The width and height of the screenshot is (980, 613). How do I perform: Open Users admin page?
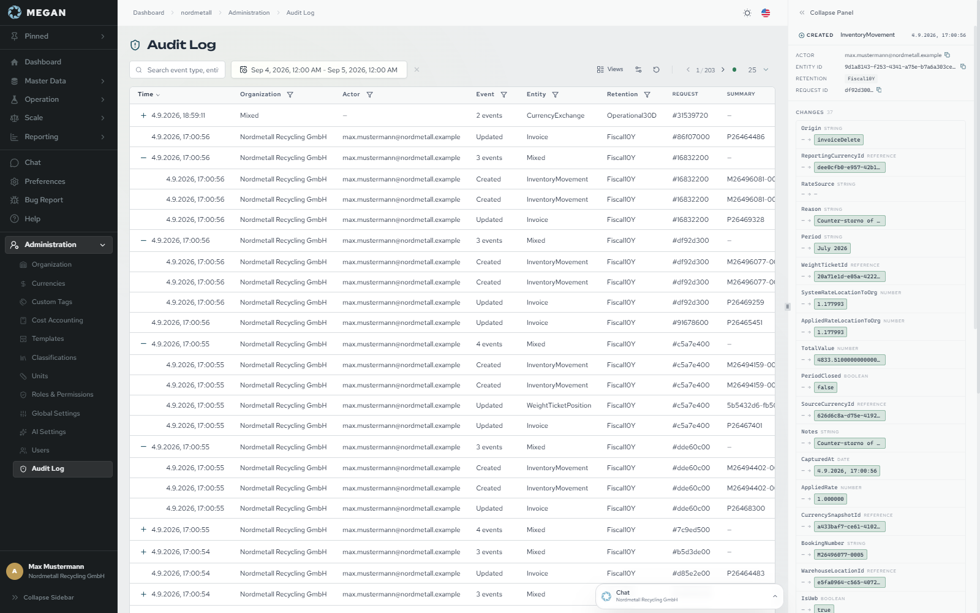click(62, 450)
